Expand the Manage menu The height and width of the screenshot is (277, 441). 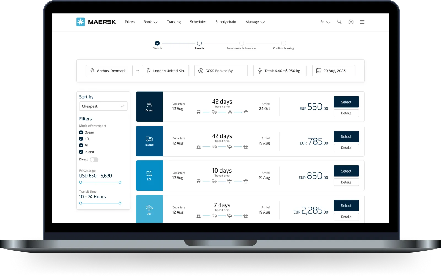[x=255, y=22]
